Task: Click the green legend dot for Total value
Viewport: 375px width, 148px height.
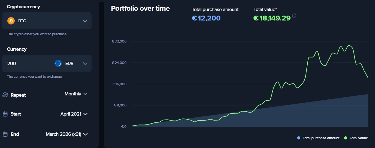Action: point(346,138)
